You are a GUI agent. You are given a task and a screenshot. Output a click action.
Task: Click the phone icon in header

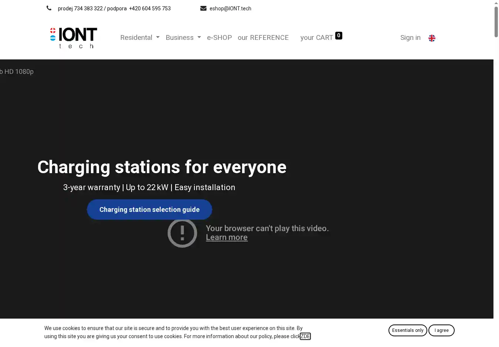point(49,8)
